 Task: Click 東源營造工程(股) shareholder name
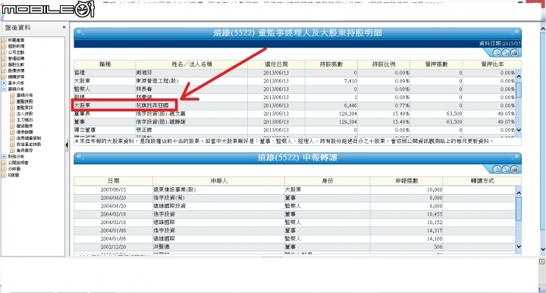click(157, 81)
